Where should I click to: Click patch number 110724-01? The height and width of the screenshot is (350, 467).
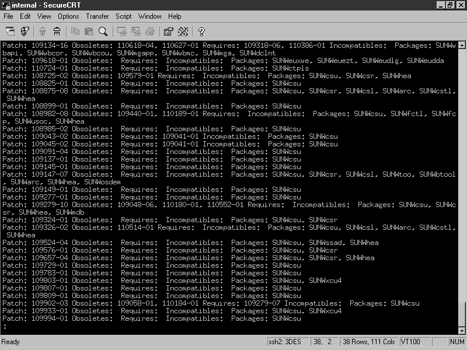50,68
